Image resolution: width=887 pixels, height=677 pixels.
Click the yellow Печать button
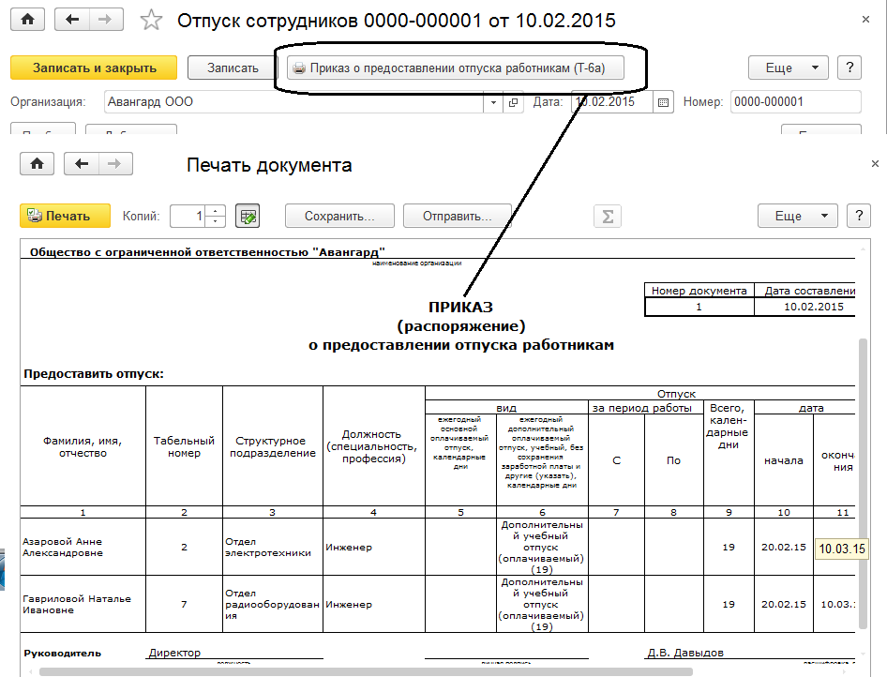[x=65, y=216]
